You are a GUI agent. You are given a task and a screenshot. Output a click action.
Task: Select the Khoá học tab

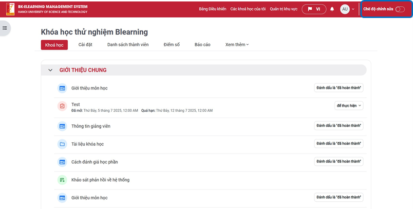pos(54,45)
